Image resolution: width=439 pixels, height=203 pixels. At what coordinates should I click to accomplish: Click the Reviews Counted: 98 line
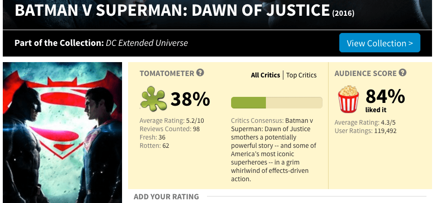coord(170,129)
